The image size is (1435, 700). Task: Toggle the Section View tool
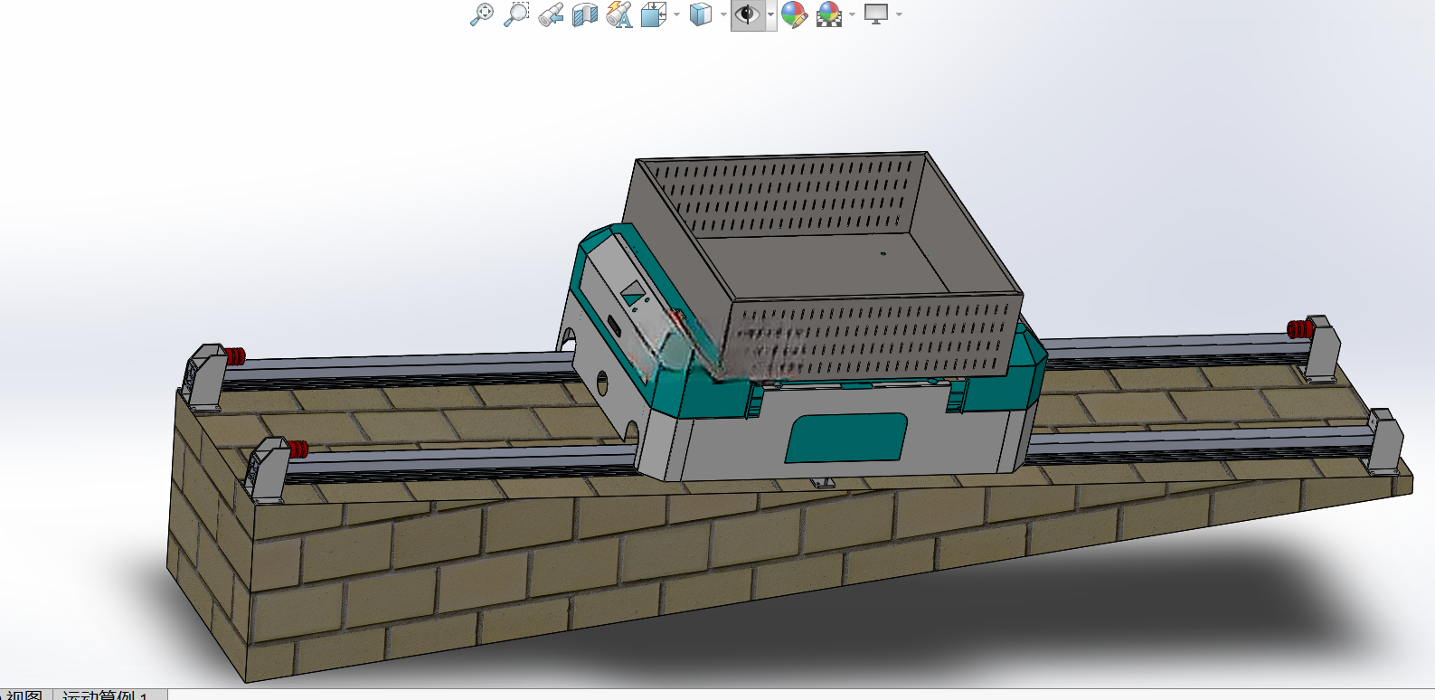585,14
